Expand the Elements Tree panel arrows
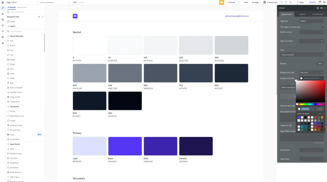Screen dimensions: 327x182 click(x=42, y=17)
